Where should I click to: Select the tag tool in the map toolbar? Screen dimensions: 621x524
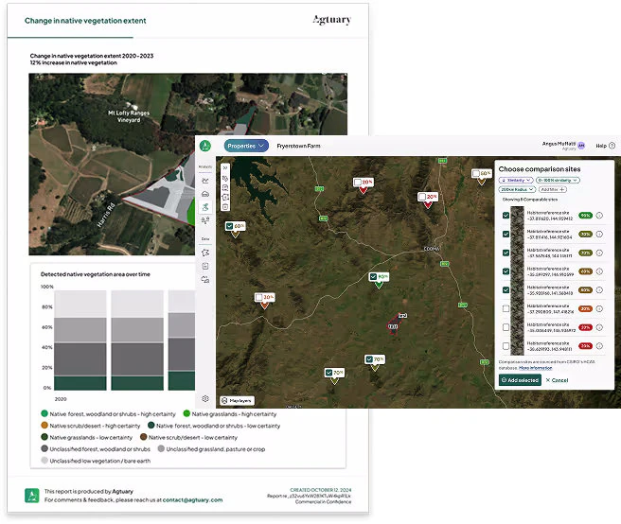click(x=225, y=179)
